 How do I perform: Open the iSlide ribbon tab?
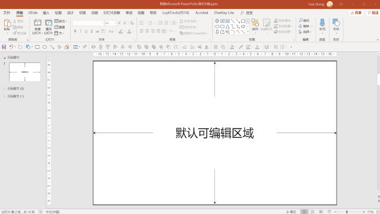click(x=33, y=12)
